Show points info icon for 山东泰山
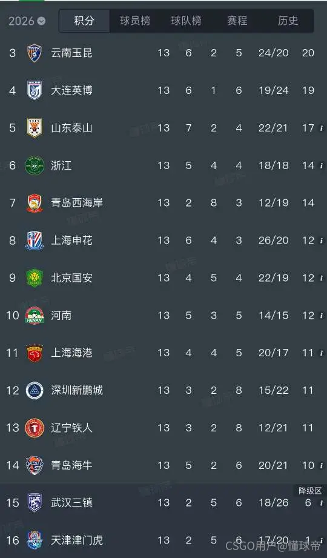Viewport: 327px width, 558px height. tap(322, 128)
